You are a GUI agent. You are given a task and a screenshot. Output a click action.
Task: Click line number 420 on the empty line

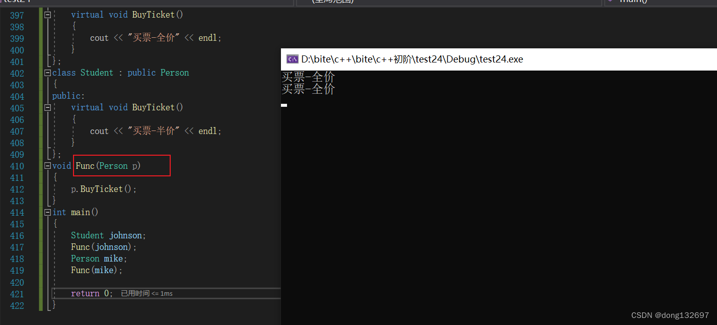point(17,282)
